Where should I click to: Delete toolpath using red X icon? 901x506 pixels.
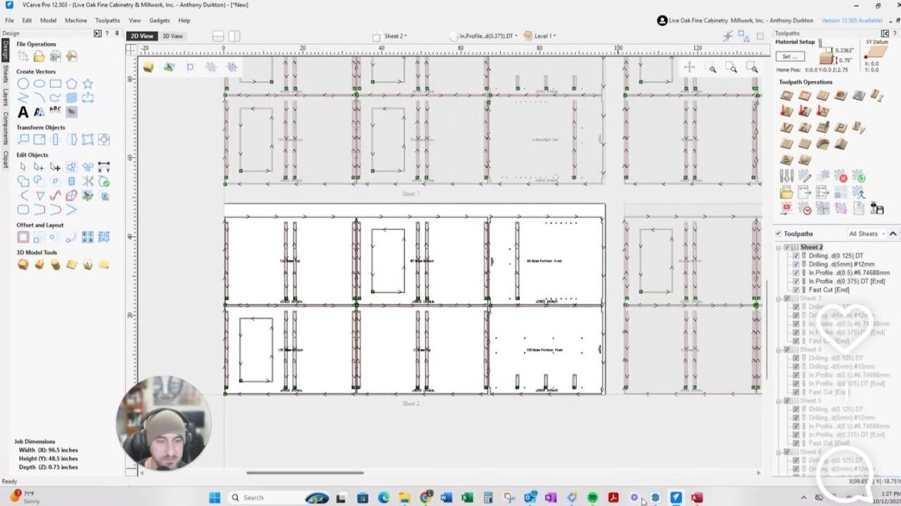point(840,176)
